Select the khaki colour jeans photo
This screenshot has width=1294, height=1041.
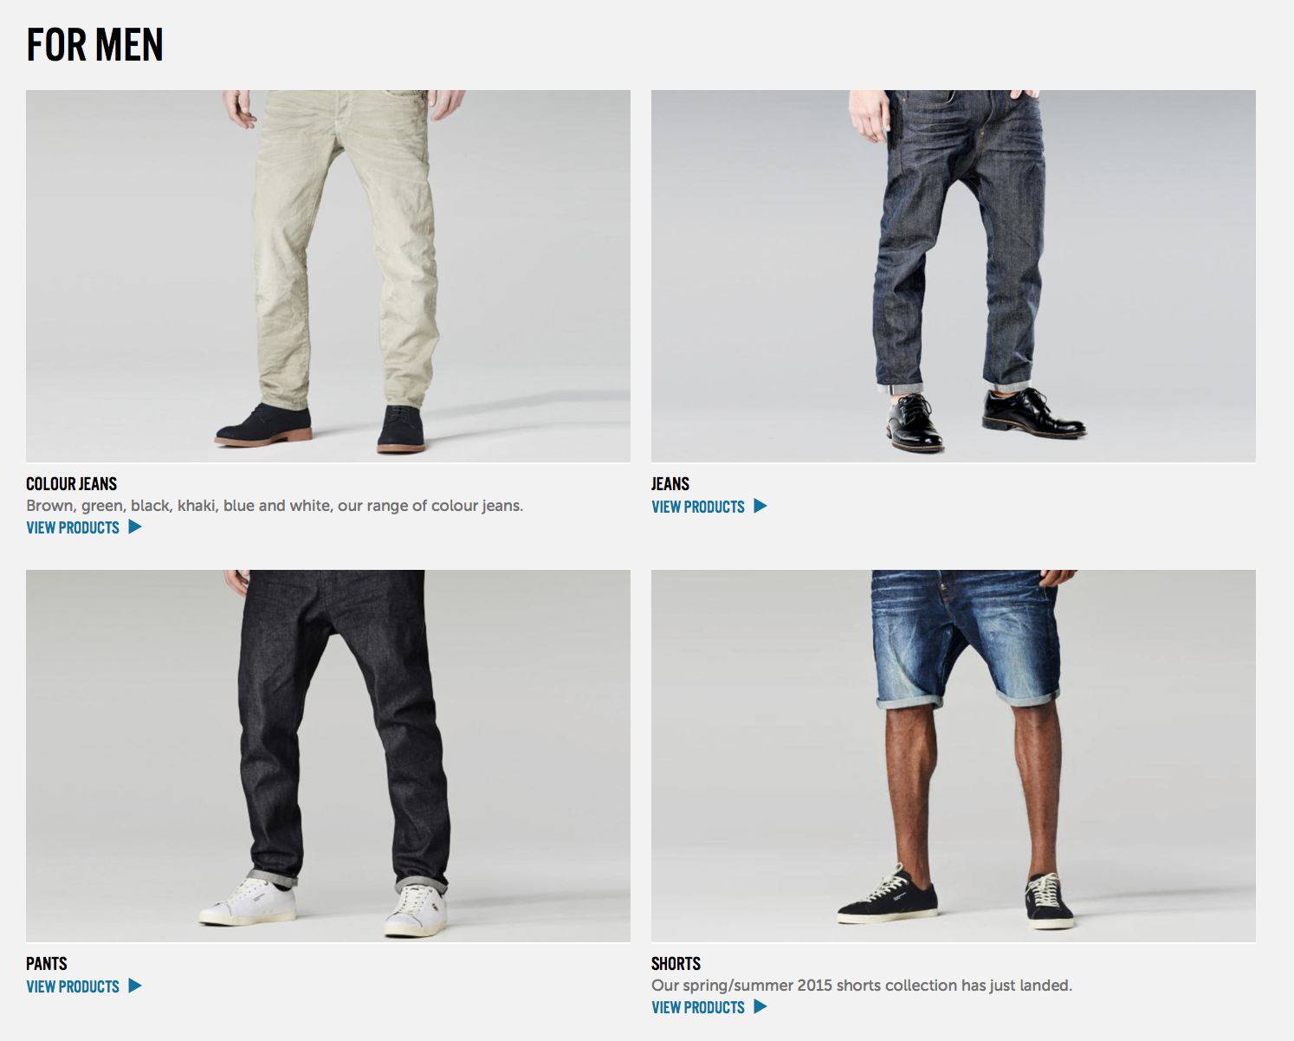(x=328, y=276)
